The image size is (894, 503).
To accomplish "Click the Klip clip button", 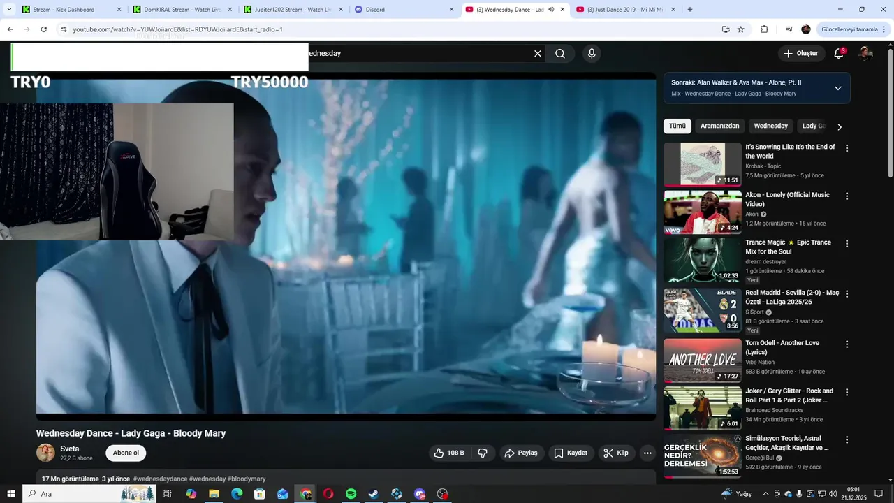I will (615, 453).
